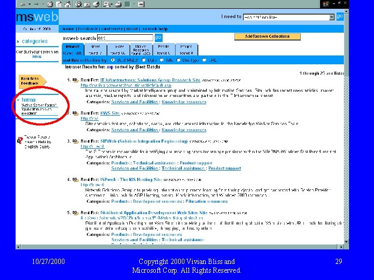This screenshot has height=280, width=374.
Task: Open the search help navigation link
Action: tap(155, 29)
